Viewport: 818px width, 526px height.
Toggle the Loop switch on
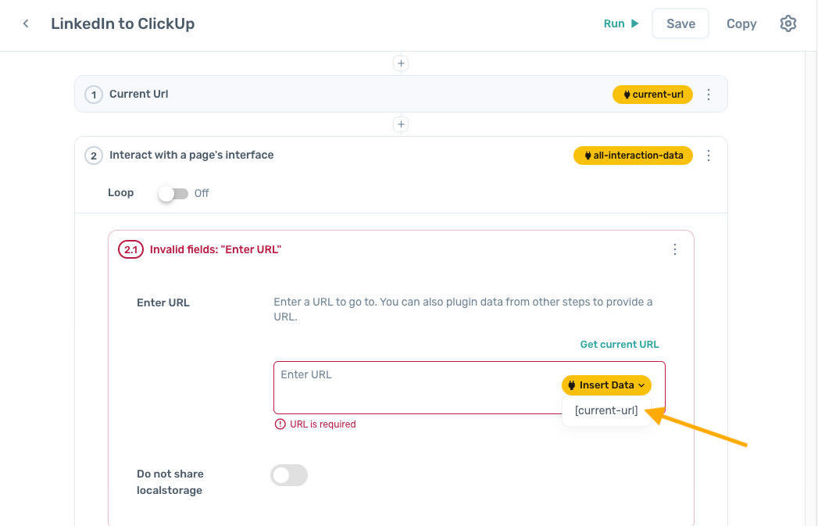coord(173,194)
